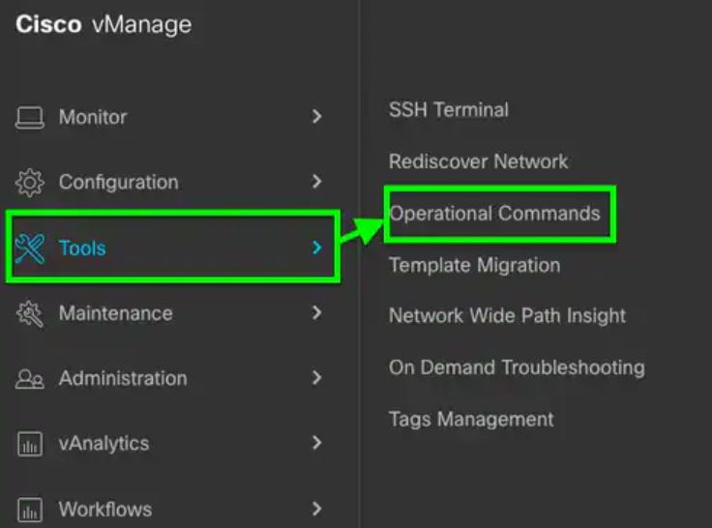Choose Template Migration entry
The height and width of the screenshot is (528, 712).
tap(474, 265)
